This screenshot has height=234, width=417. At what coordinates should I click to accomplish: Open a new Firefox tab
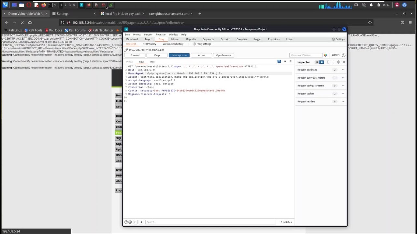(200, 14)
